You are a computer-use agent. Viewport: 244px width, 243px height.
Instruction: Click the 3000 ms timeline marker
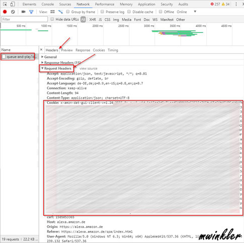pyautogui.click(x=149, y=26)
